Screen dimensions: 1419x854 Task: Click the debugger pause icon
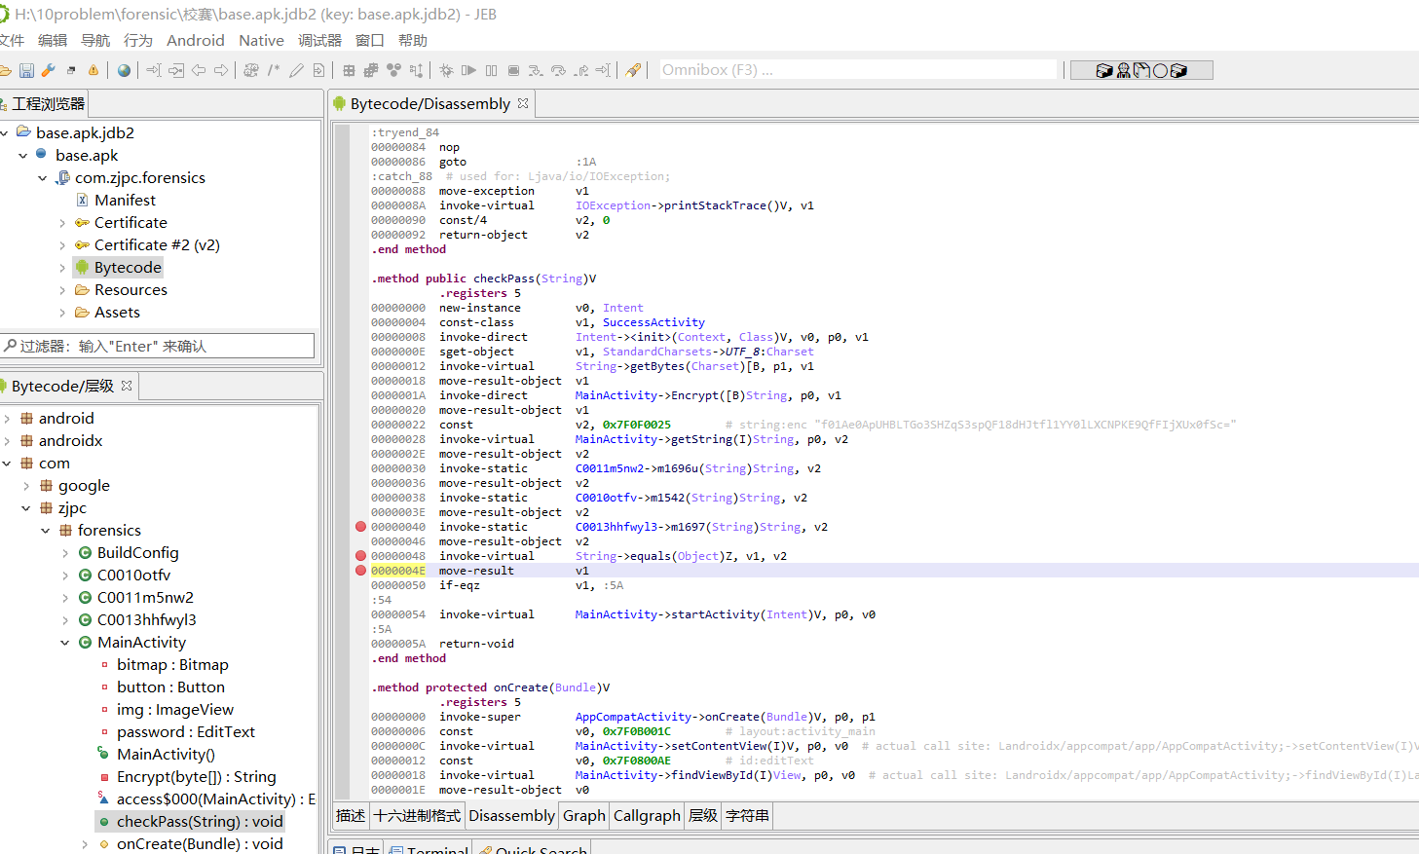coord(491,70)
